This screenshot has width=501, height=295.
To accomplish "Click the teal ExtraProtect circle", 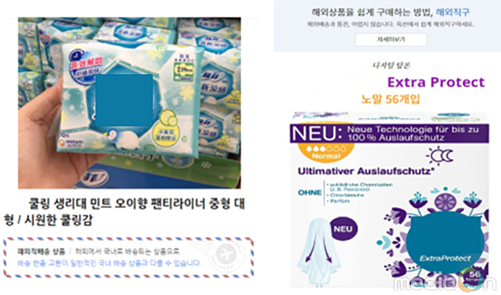I will coord(446,244).
